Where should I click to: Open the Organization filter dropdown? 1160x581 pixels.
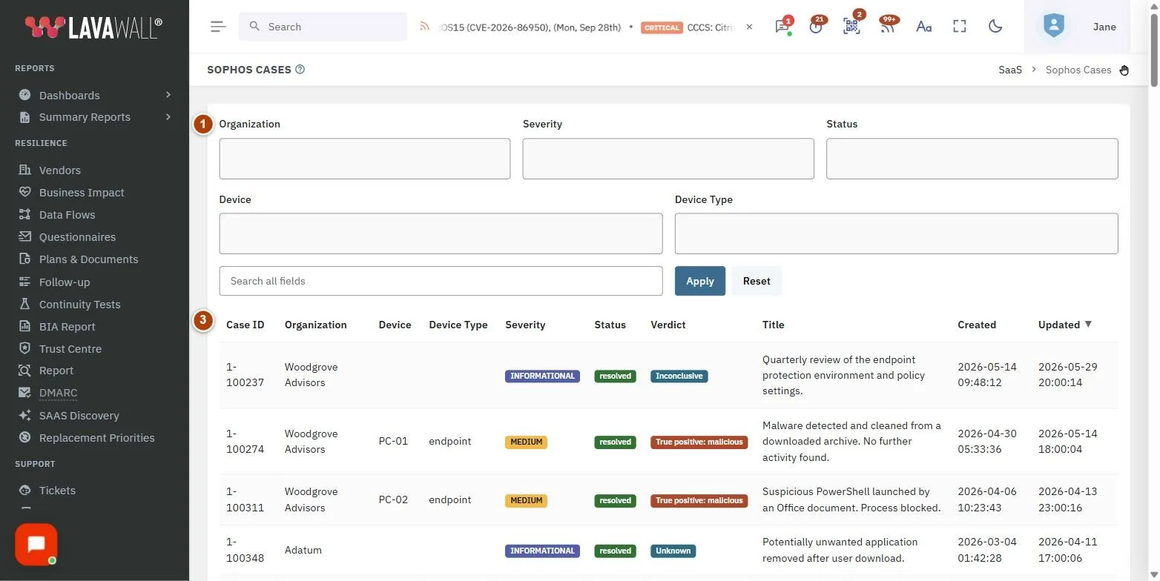point(364,159)
